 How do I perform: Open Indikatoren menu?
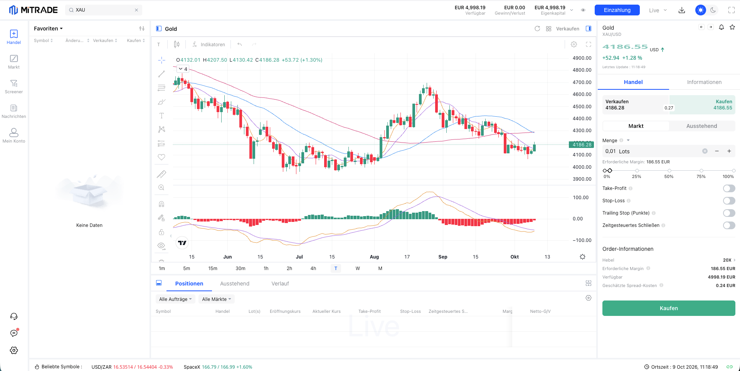(x=209, y=44)
